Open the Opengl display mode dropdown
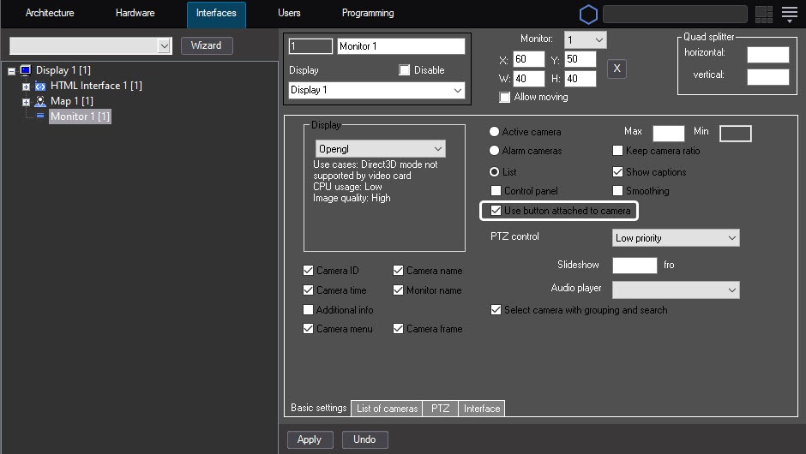The width and height of the screenshot is (806, 454). click(x=380, y=149)
